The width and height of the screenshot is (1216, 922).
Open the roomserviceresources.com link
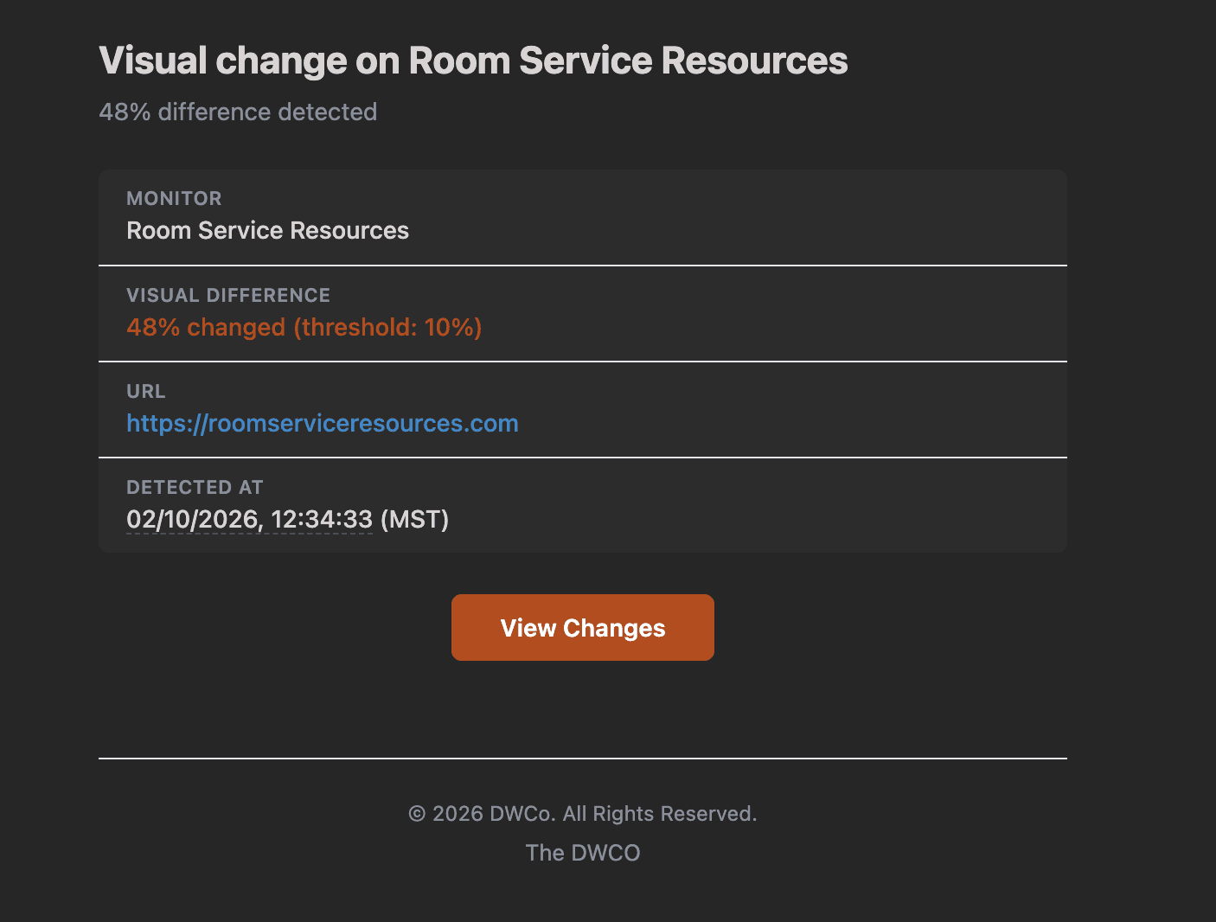click(322, 423)
